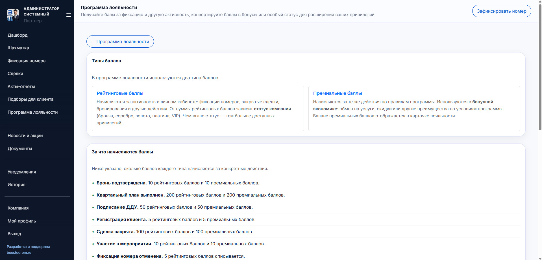Click the back button ← Программа лояльности

[120, 41]
